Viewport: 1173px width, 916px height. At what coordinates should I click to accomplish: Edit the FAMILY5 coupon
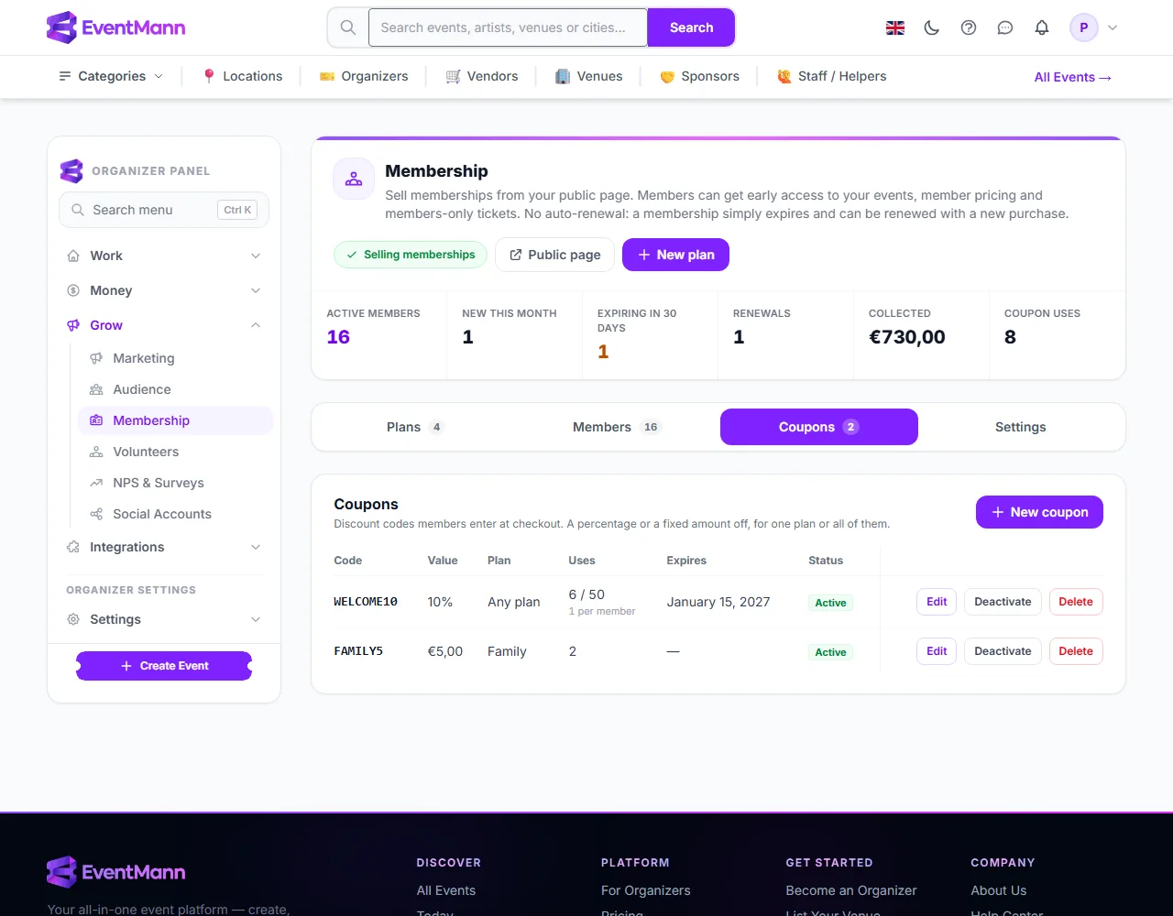pos(937,651)
